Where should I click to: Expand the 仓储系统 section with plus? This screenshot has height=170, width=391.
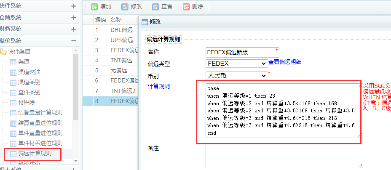tap(74, 18)
